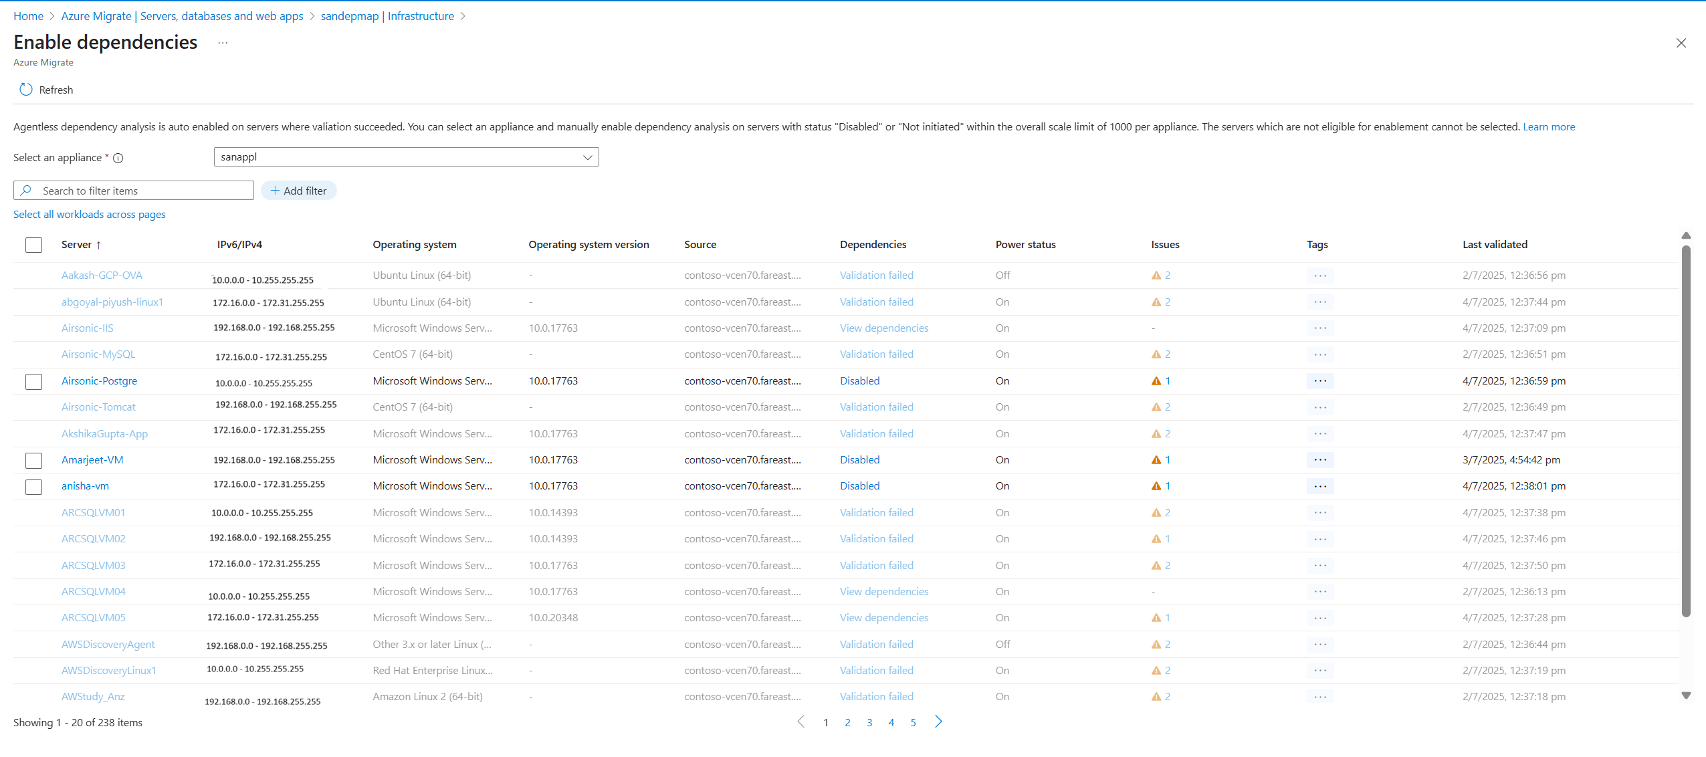Click the ellipsis next to Enable dependencies title
Screen dimensions: 1706x757
[x=223, y=43]
